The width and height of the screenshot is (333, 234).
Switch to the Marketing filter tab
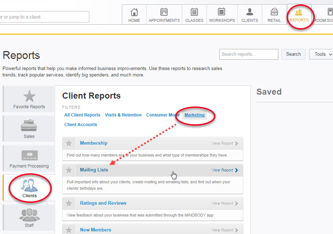point(194,115)
